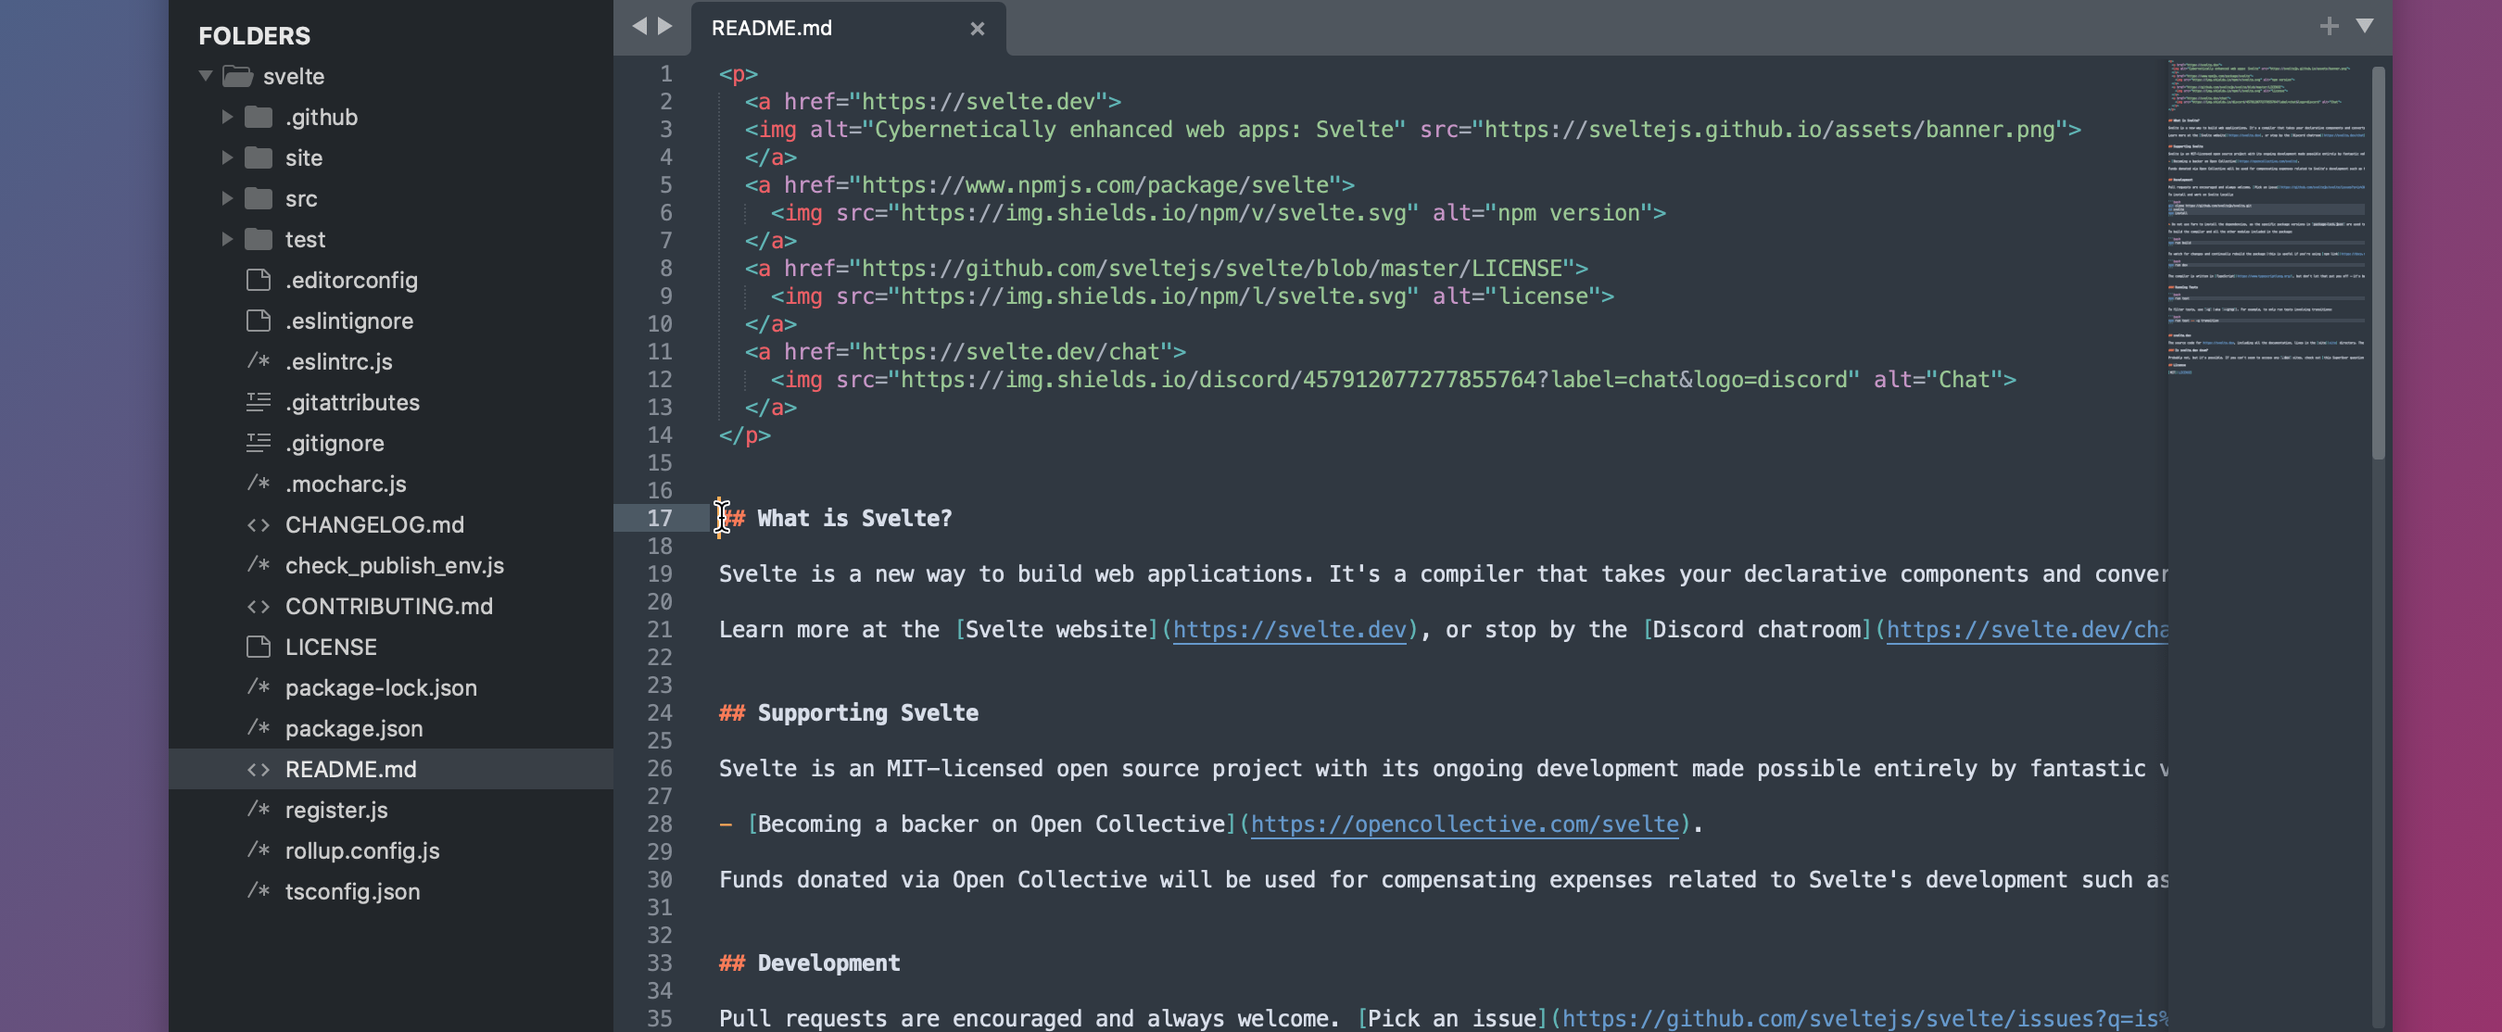2502x1032 pixels.
Task: Open rollup.config.js from the sidebar
Action: [361, 850]
